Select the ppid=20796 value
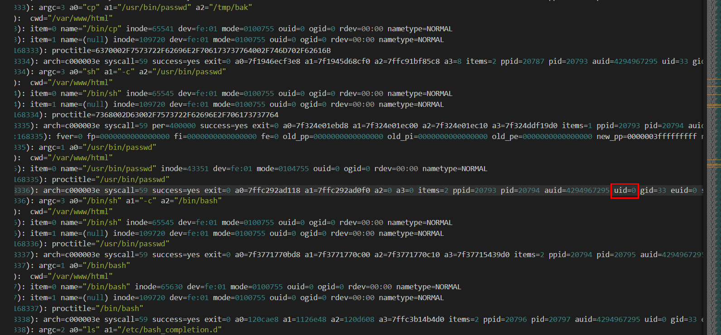This screenshot has height=335, width=721. point(505,319)
